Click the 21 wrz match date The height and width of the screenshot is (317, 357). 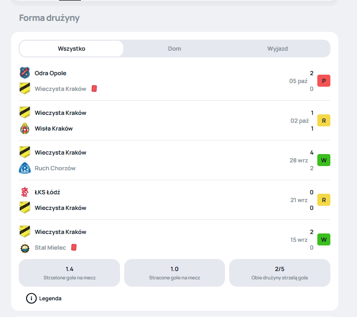tap(299, 200)
